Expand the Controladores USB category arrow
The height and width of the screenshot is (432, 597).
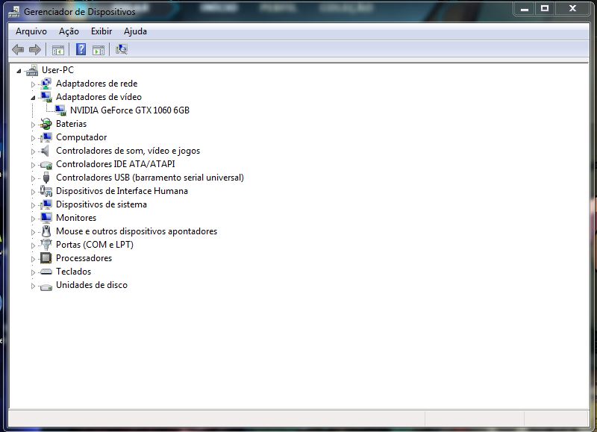[x=33, y=178]
